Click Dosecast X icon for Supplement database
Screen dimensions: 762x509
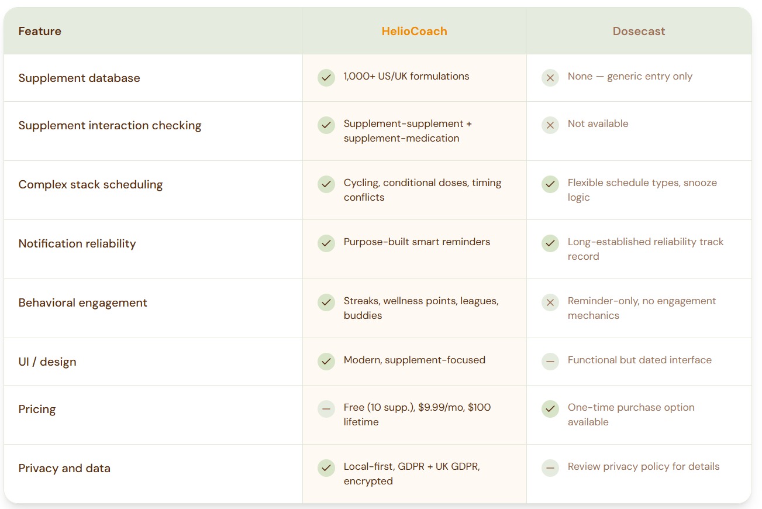[x=550, y=77]
